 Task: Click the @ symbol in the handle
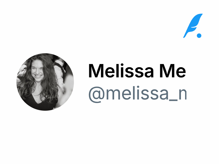(x=96, y=94)
